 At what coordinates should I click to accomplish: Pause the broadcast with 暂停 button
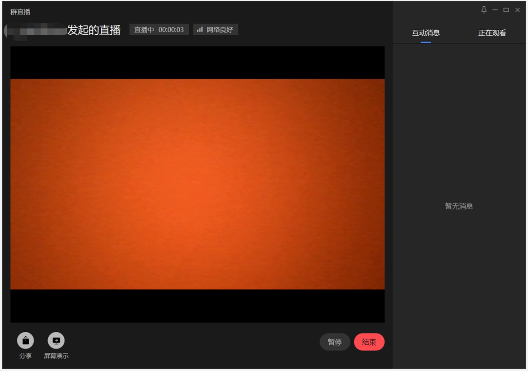coord(335,342)
